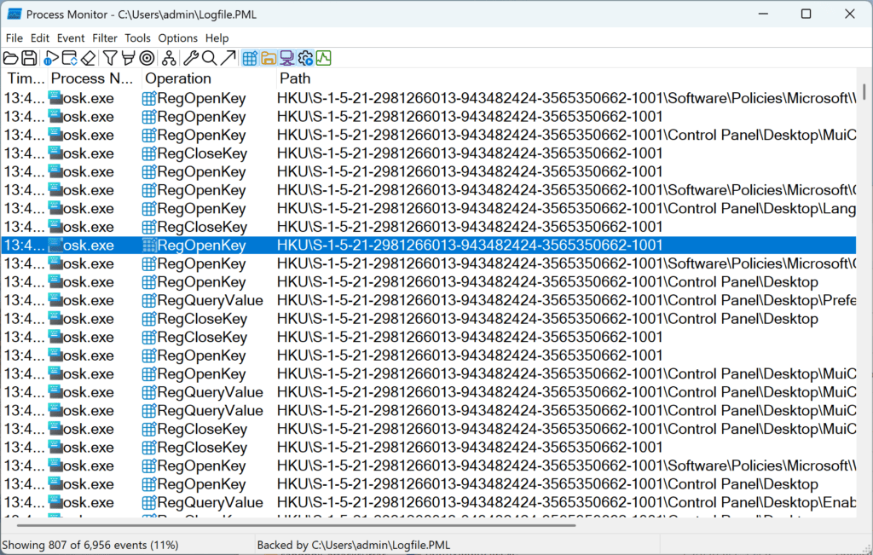
Task: Open the Tools menu
Action: [137, 38]
